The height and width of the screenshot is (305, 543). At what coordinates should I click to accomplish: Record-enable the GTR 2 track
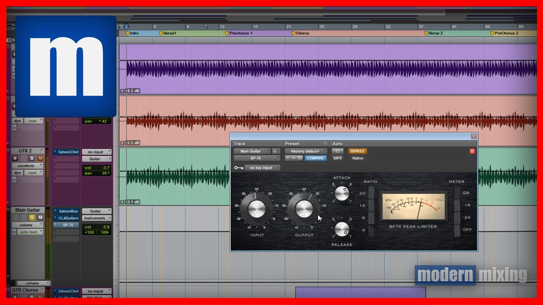(x=15, y=158)
